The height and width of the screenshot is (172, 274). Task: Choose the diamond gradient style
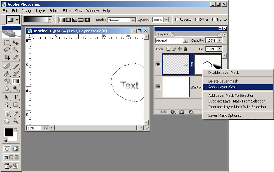click(87, 20)
